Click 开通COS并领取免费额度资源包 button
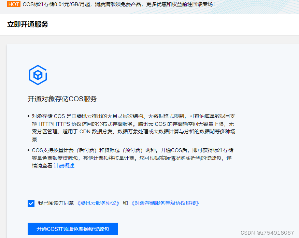The height and width of the screenshot is (238, 299). point(73,229)
